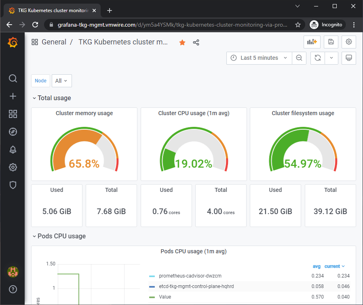The height and width of the screenshot is (305, 363).
Task: Open the Node variable All dropdown
Action: tap(61, 81)
